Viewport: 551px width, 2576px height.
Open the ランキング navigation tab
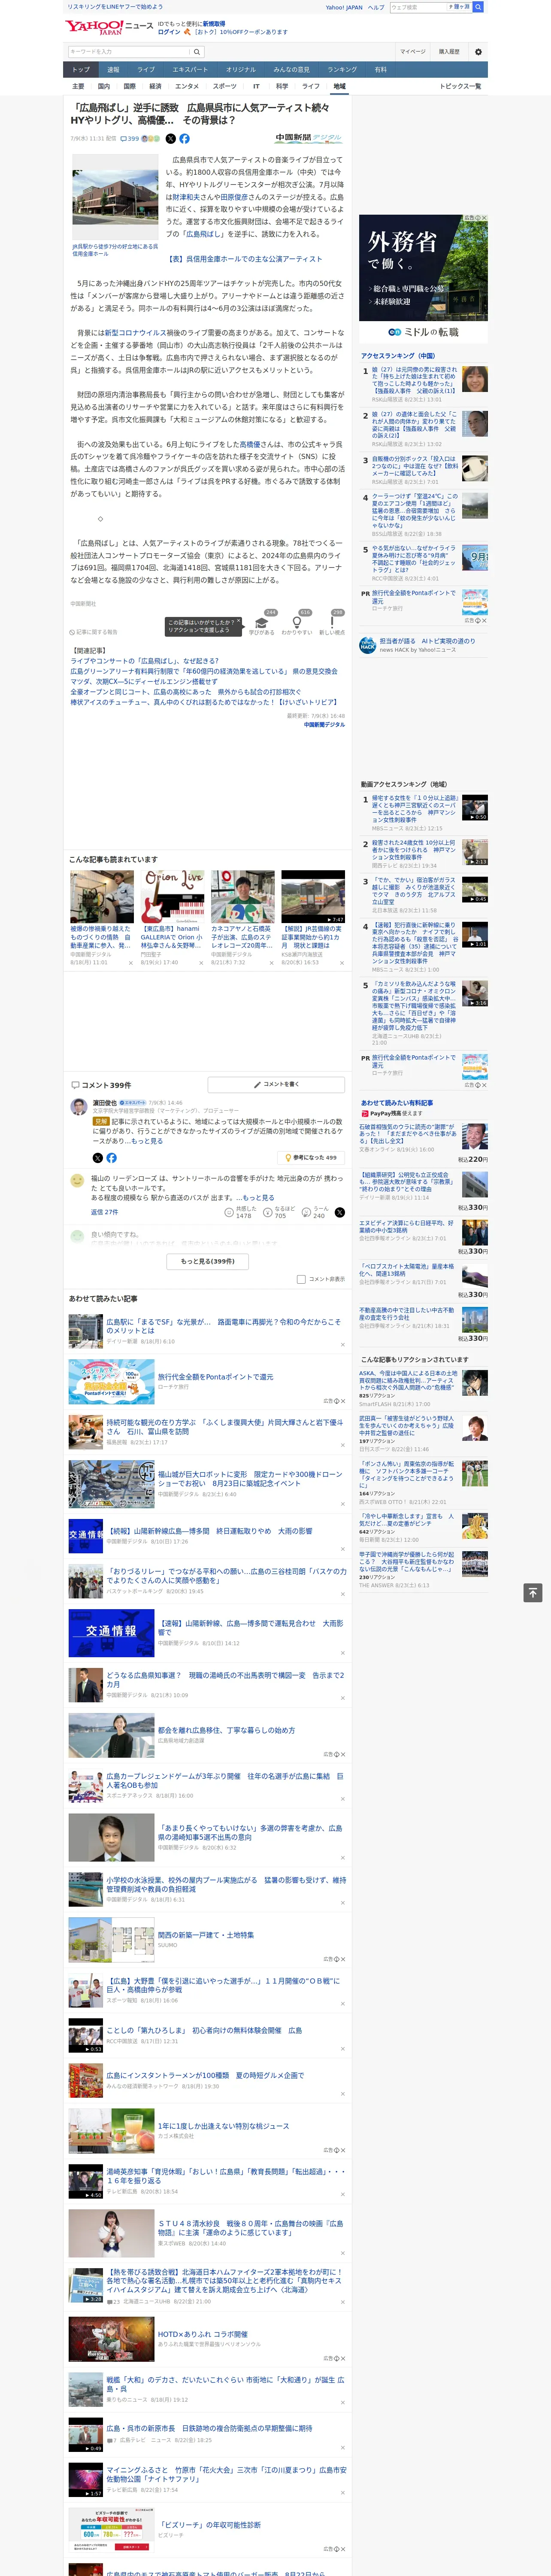[342, 70]
